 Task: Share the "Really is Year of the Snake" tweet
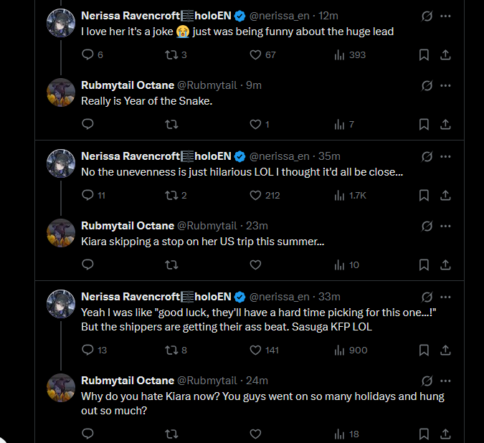(445, 125)
